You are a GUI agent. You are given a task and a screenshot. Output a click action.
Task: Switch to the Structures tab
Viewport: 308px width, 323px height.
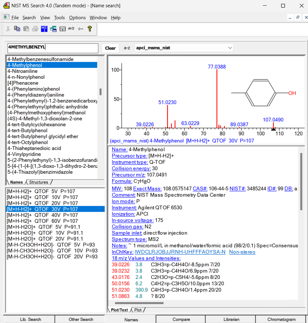39,182
